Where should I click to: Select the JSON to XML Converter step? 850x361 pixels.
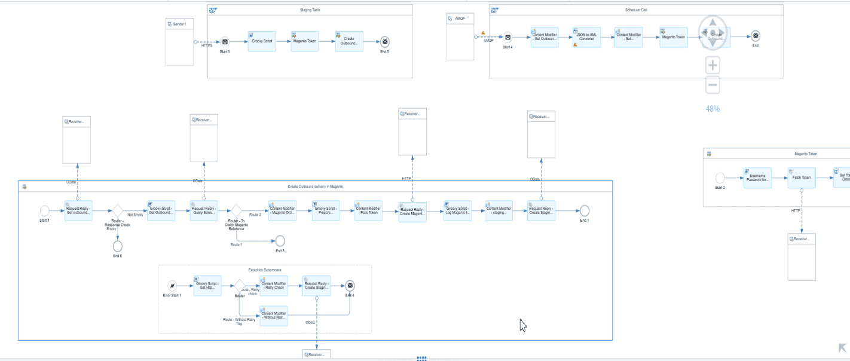tap(586, 36)
